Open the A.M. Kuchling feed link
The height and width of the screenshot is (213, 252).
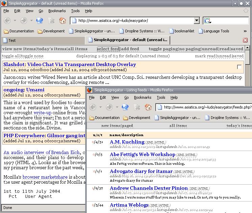click(127, 142)
